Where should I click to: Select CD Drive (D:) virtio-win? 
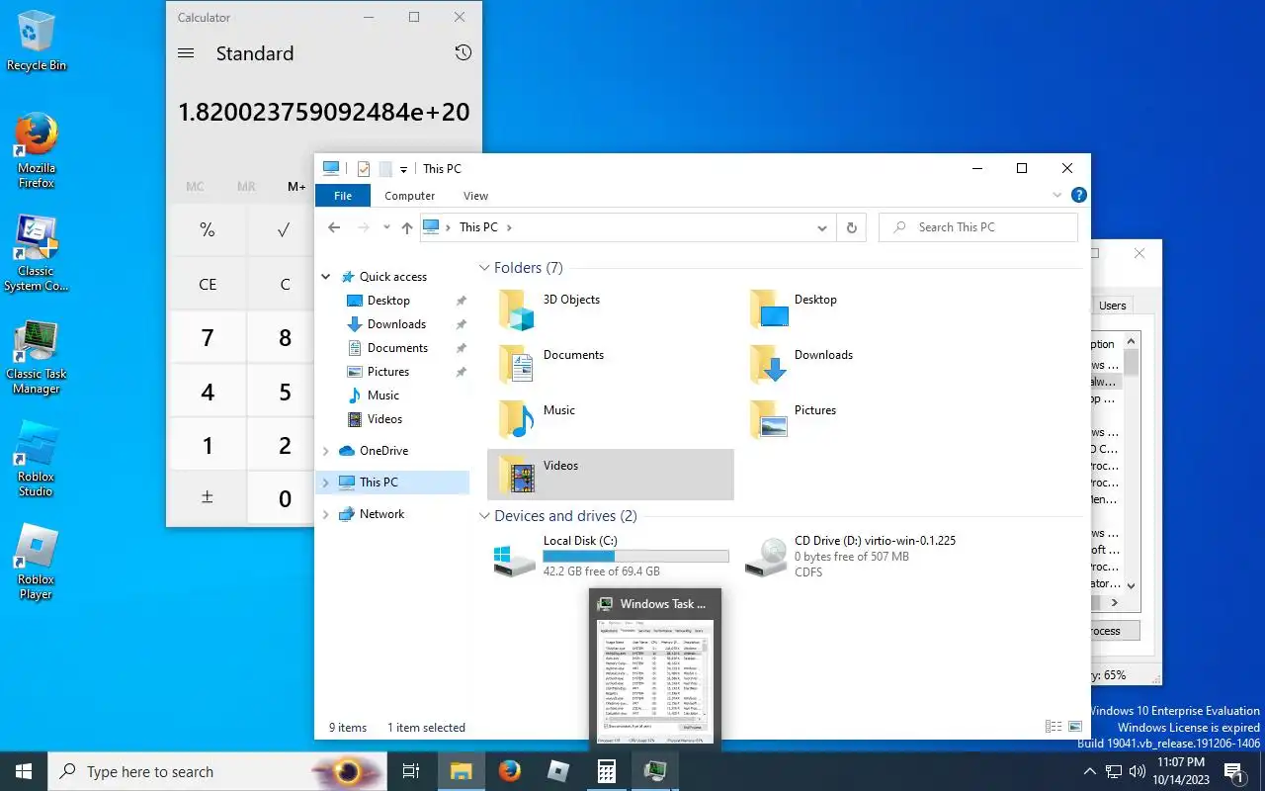[862, 557]
